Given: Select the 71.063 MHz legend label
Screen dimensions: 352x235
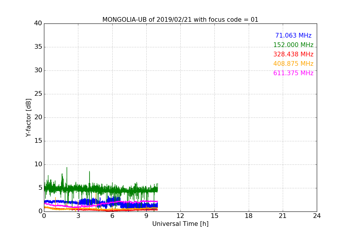Looking at the screenshot, I should (293, 36).
